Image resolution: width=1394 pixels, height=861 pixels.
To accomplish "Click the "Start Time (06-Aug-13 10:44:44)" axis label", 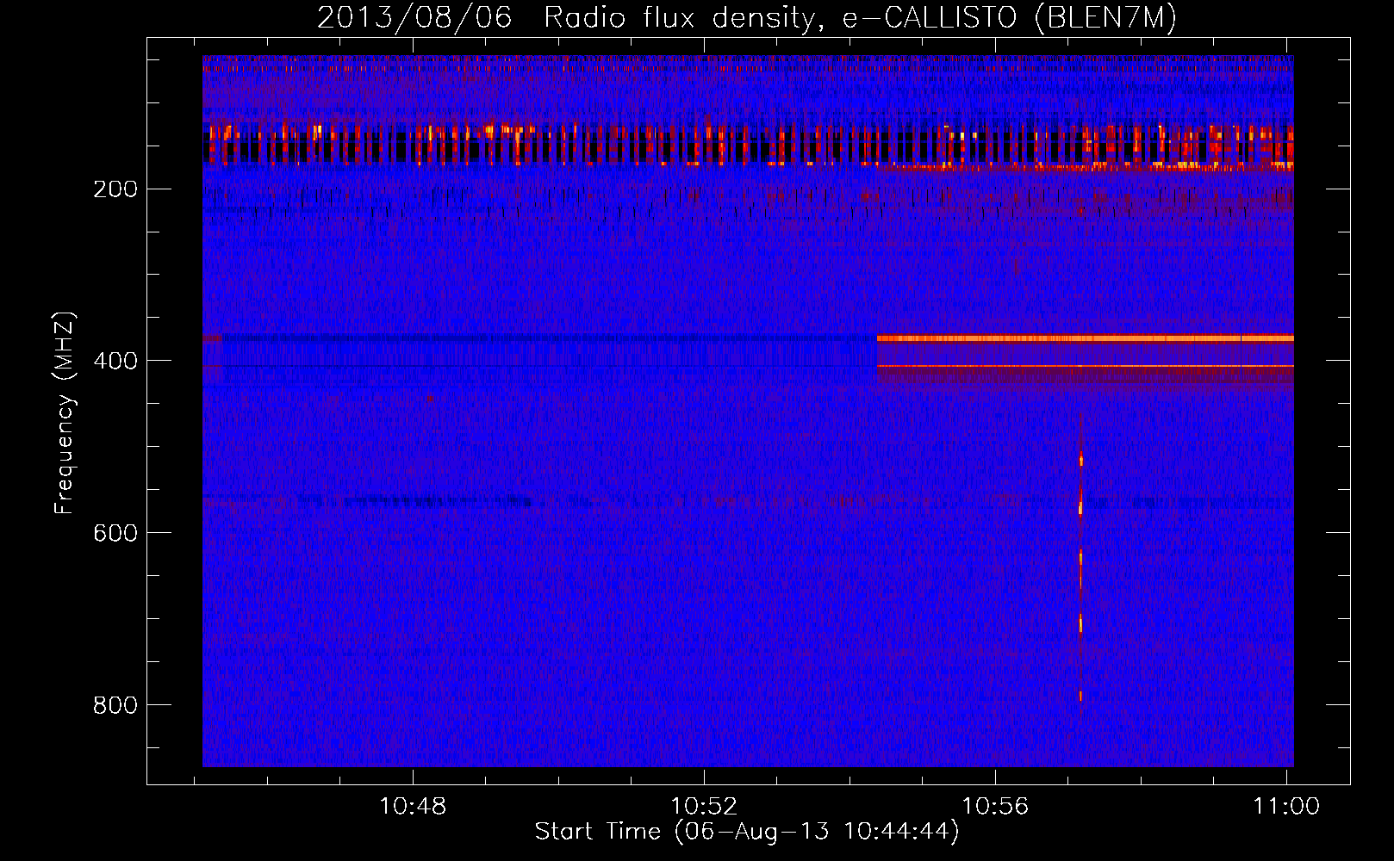I will pos(747,832).
